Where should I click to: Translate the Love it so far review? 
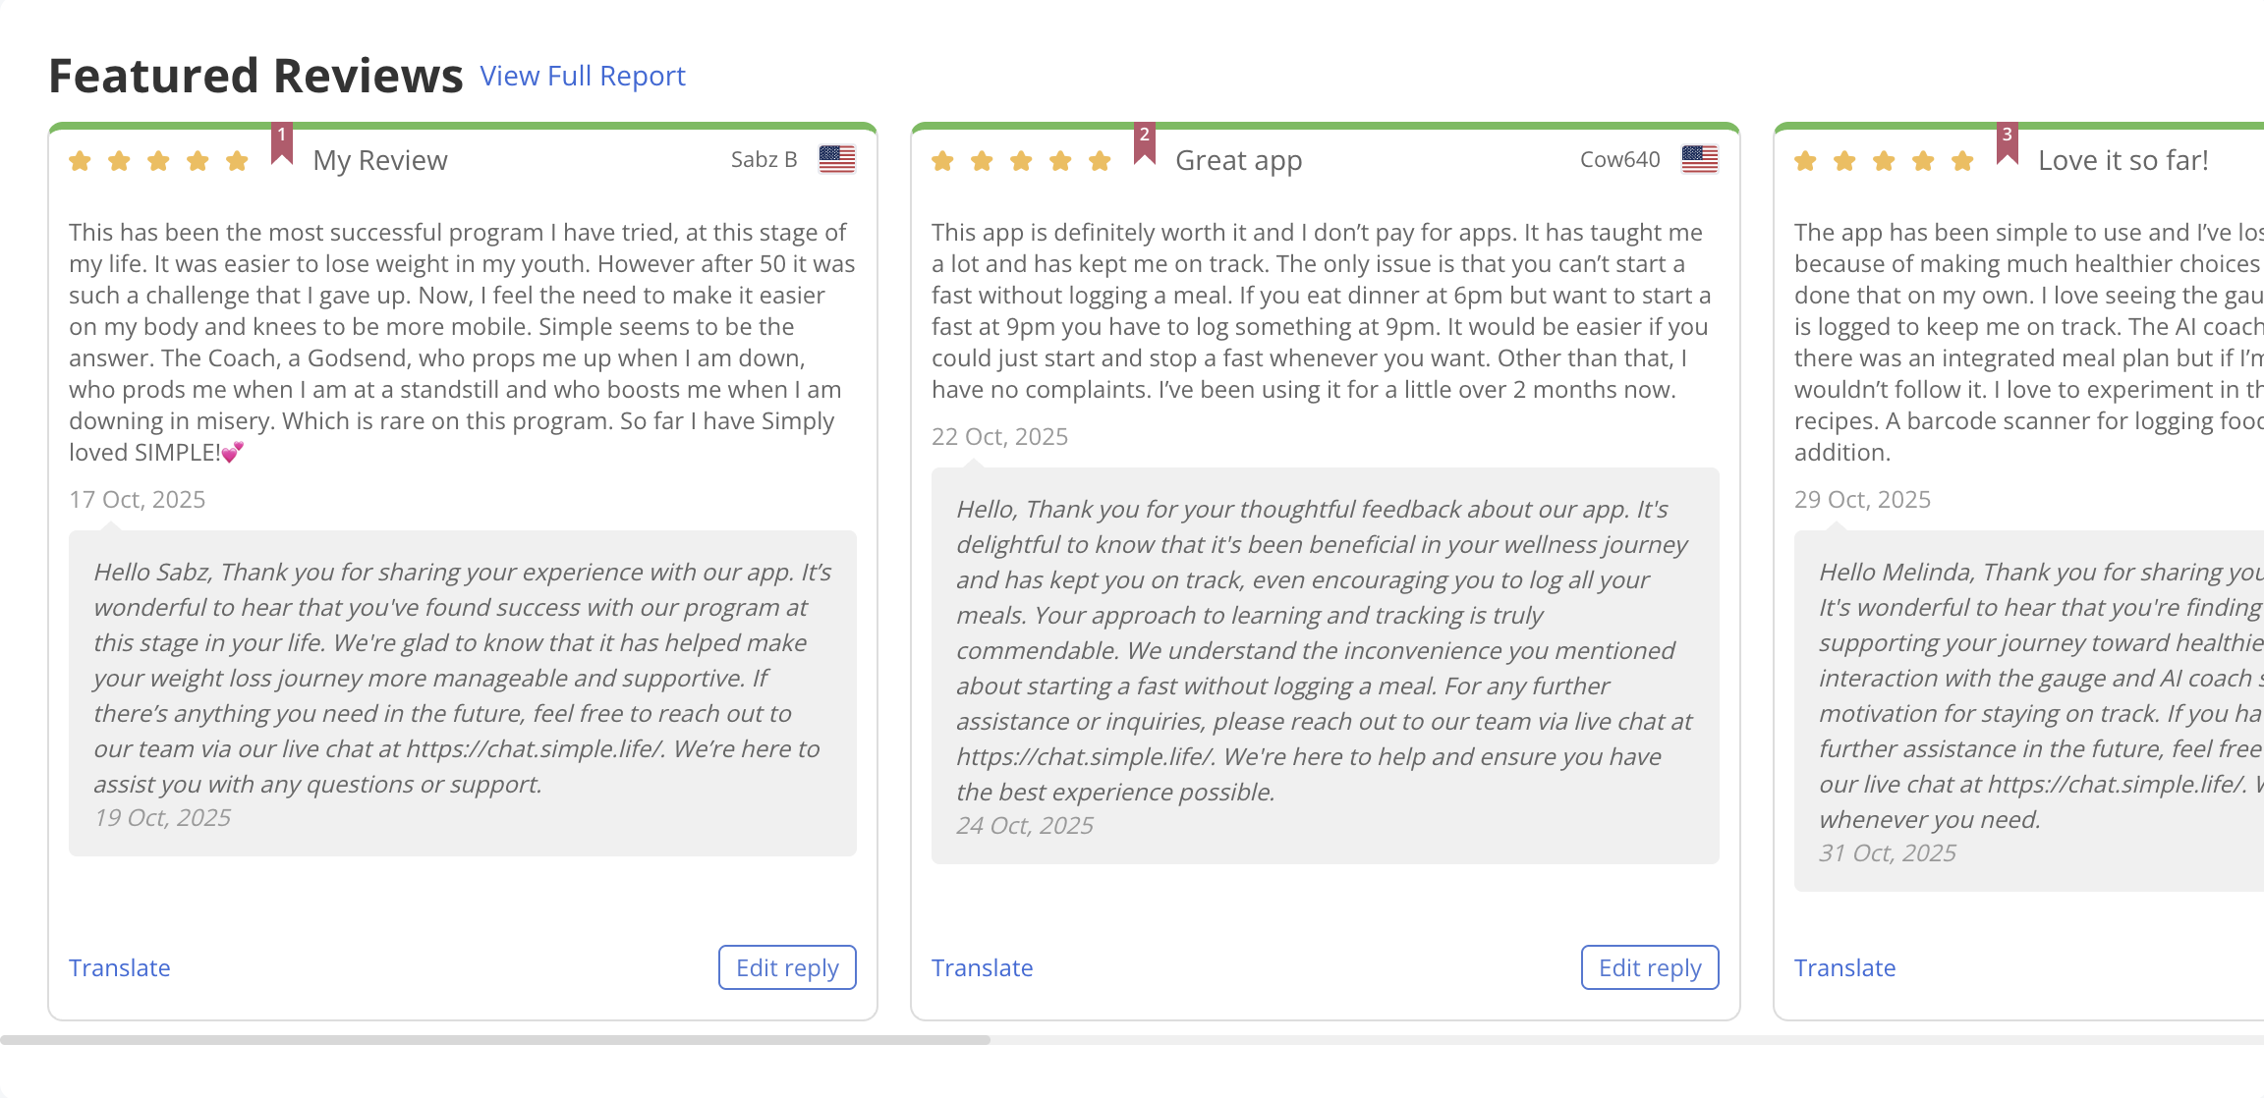tap(1845, 967)
